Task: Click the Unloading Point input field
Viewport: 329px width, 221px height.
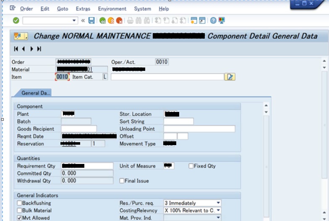Action: point(199,129)
